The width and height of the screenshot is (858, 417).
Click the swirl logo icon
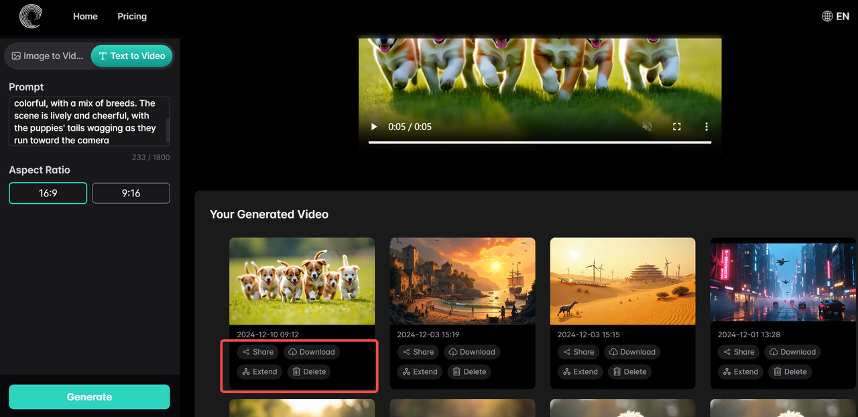point(30,17)
